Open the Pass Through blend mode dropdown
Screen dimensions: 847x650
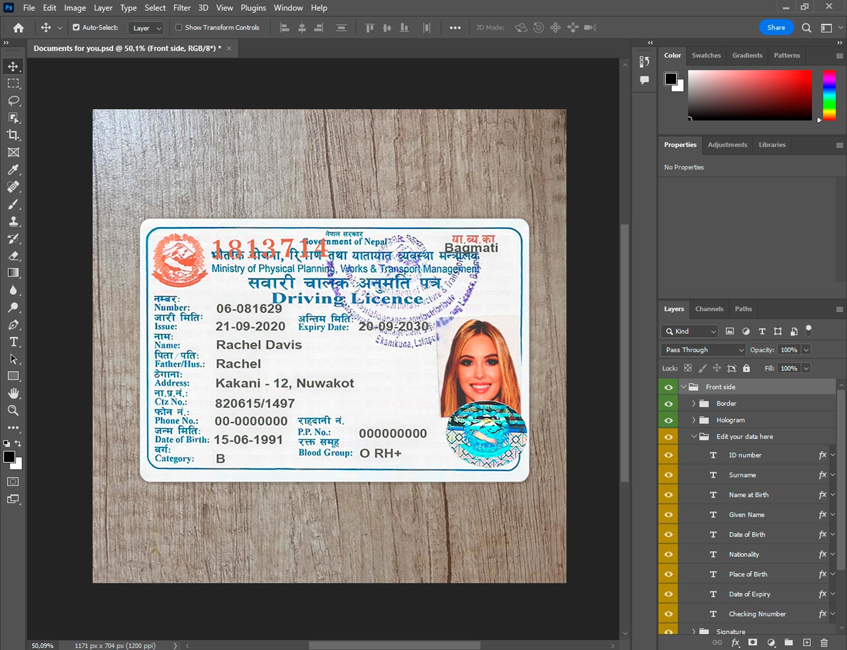pyautogui.click(x=703, y=350)
